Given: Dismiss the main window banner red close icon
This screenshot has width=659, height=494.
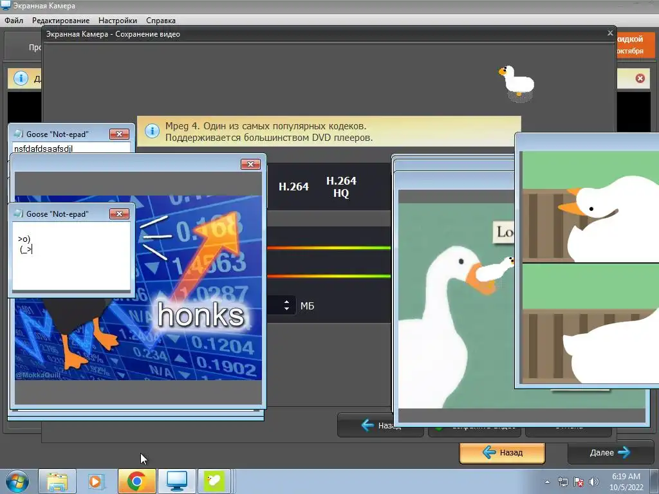Looking at the screenshot, I should 640,78.
